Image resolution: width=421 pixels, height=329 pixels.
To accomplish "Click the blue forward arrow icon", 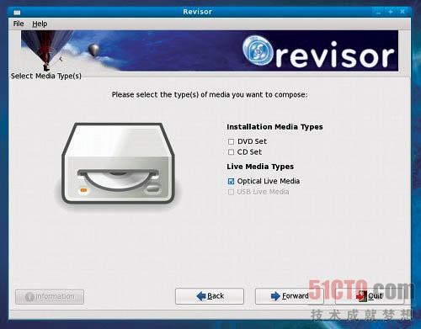I will coord(275,296).
